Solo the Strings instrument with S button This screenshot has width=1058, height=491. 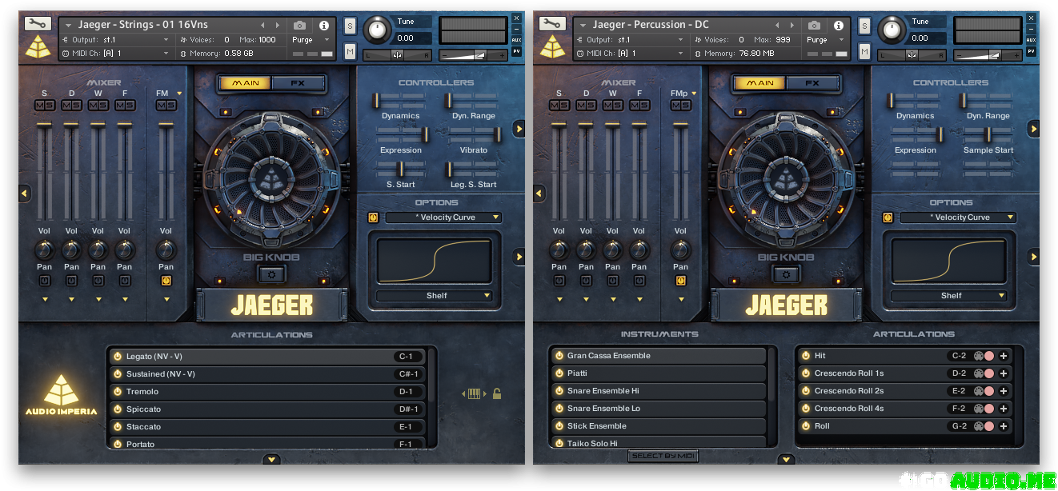coord(350,26)
